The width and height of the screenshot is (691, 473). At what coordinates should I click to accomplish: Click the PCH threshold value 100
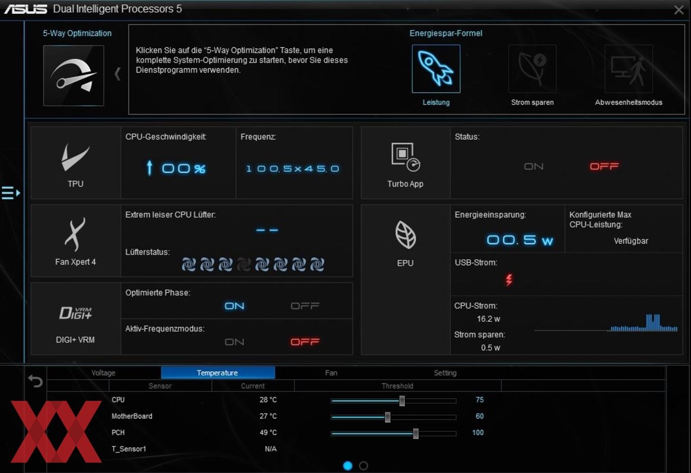(478, 432)
